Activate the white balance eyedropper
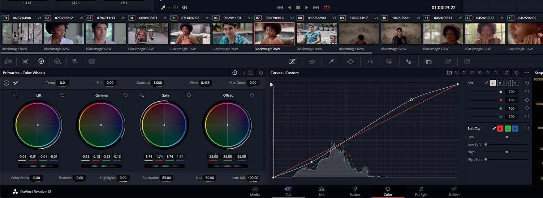Screen dimensions: 543x198 click(x=16, y=83)
